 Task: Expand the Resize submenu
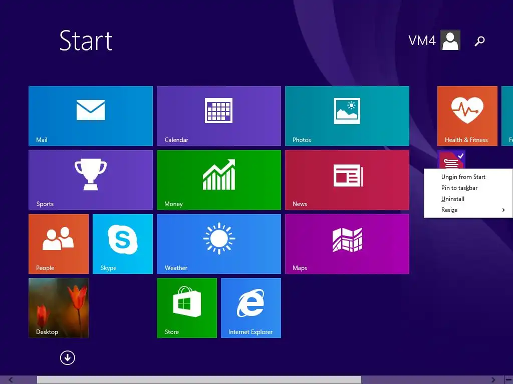pos(468,210)
